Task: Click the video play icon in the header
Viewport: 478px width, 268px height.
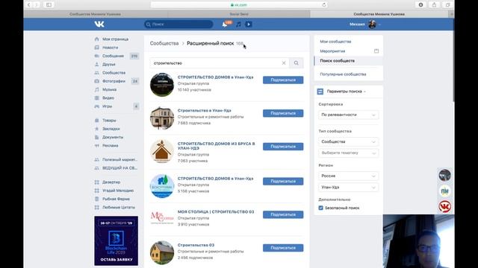Action: click(249, 24)
